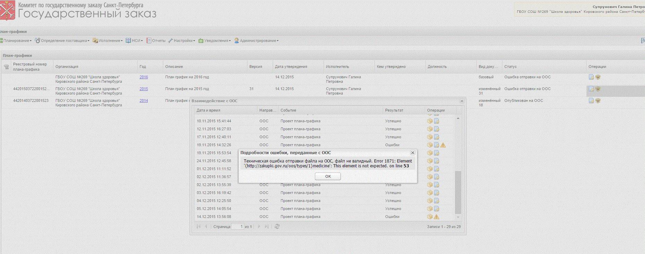
Task: Click the page number input field
Action: coord(237,226)
